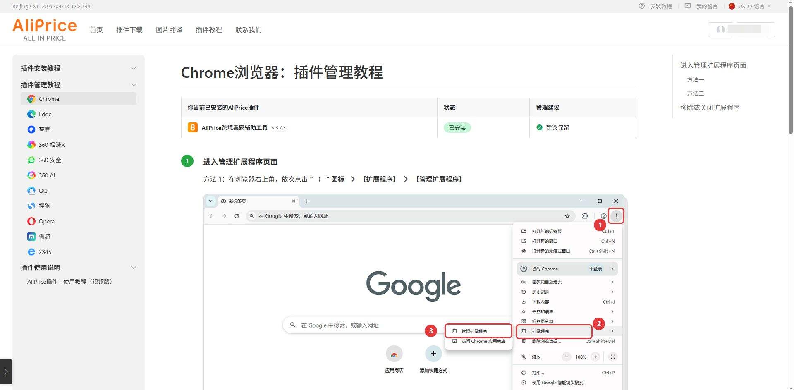Screen dimensions: 794x390
Task: Choose the QQ browser tutorial
Action: (43, 191)
